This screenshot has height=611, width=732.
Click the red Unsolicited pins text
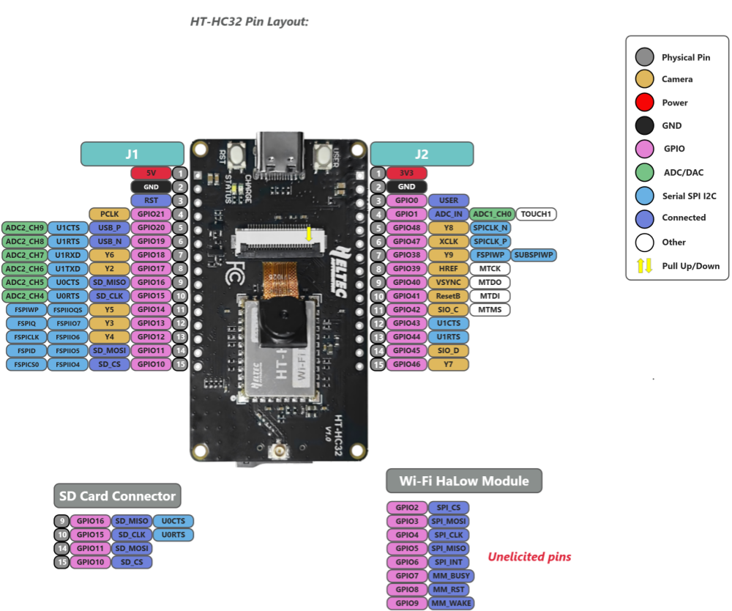(x=529, y=558)
